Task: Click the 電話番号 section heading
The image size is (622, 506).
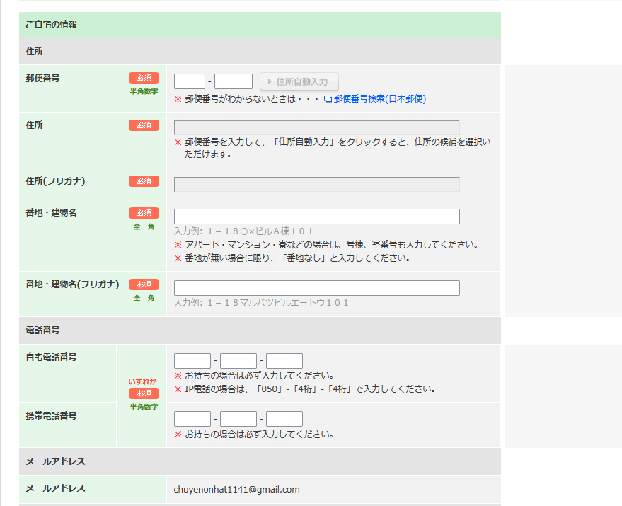Action: (x=42, y=330)
